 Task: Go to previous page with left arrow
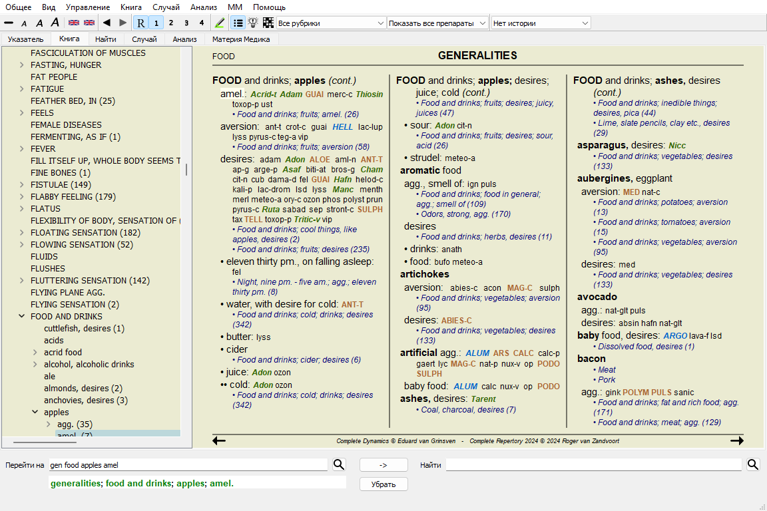pyautogui.click(x=219, y=440)
